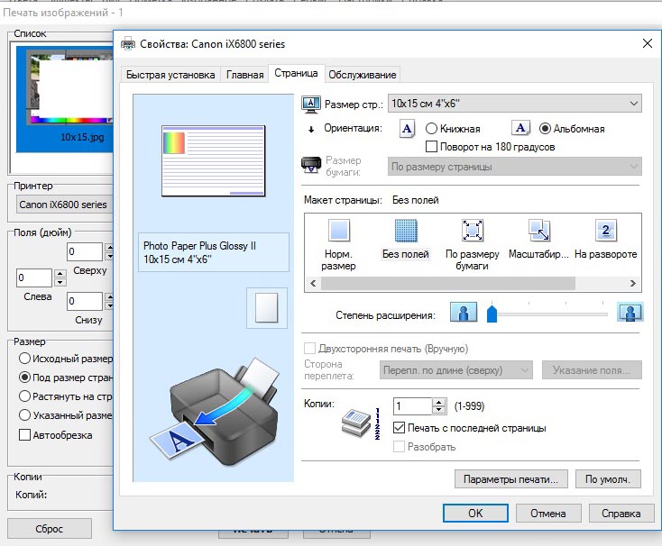Click the blank paper icon in preview pane
This screenshot has height=546, width=662.
[267, 308]
